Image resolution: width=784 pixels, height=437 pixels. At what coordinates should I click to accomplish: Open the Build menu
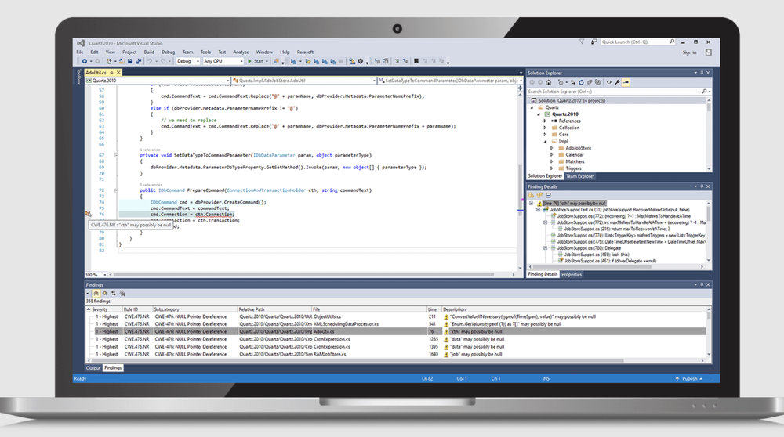coord(149,52)
